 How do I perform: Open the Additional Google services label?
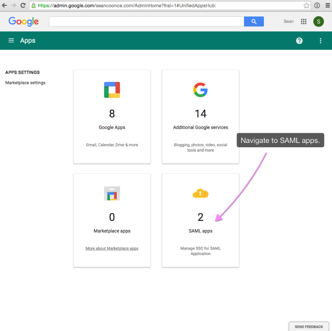pos(200,127)
